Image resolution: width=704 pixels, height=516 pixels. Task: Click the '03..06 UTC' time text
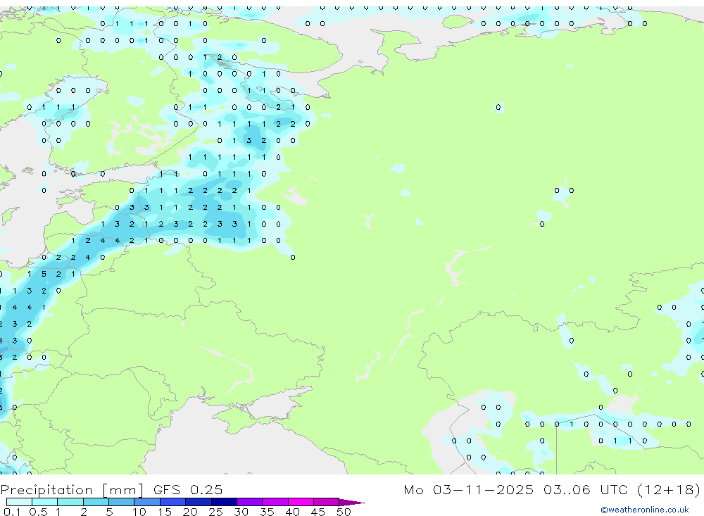[x=586, y=489]
